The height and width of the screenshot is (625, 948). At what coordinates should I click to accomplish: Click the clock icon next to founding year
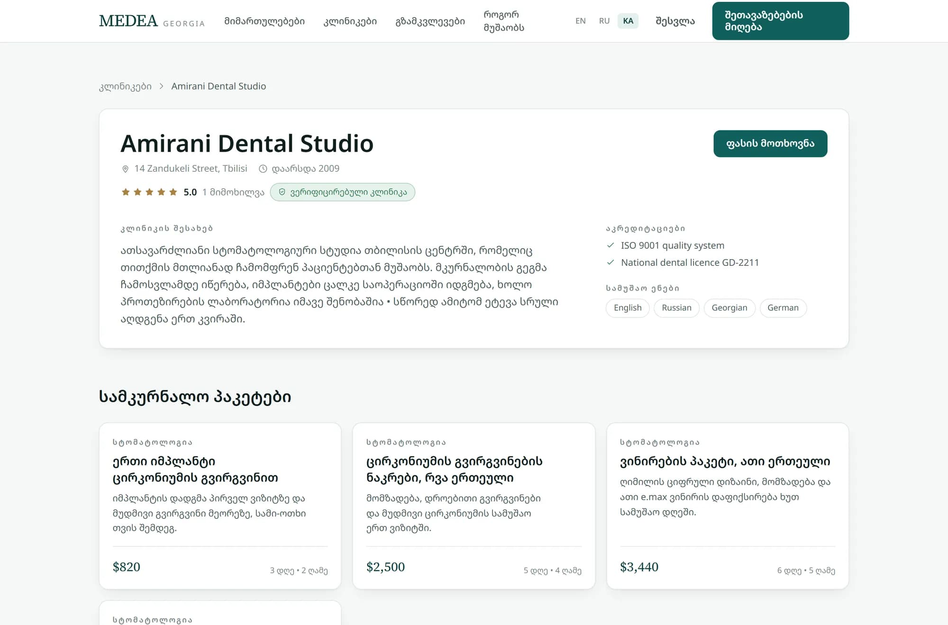[x=263, y=169]
